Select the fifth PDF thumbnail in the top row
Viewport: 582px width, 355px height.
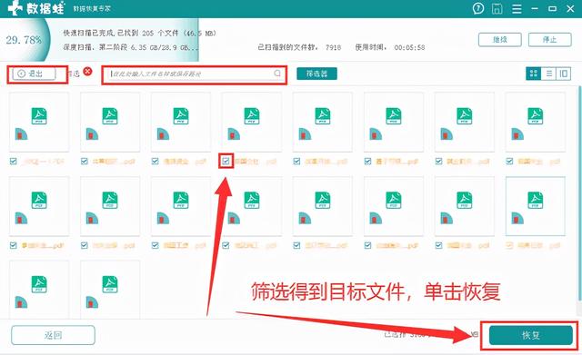click(x=323, y=123)
